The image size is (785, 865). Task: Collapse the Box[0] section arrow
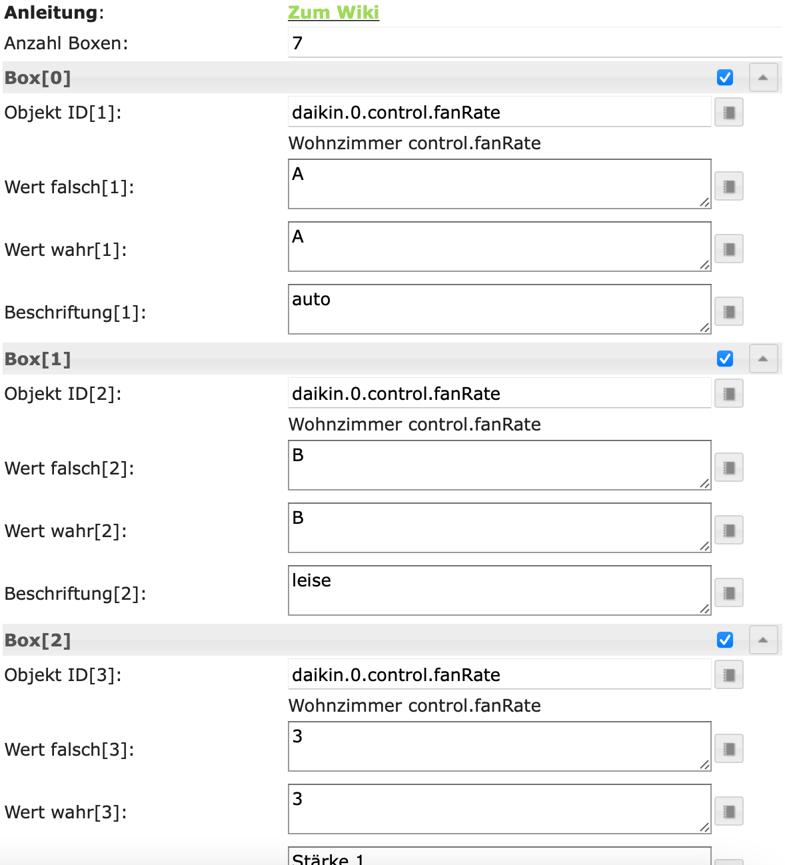[x=763, y=78]
